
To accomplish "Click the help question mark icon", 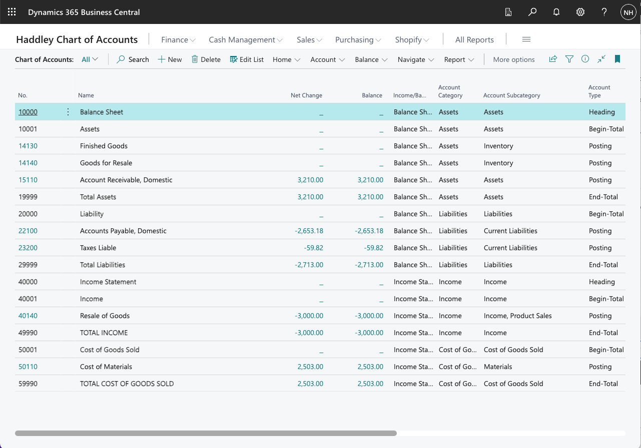I will pos(604,12).
